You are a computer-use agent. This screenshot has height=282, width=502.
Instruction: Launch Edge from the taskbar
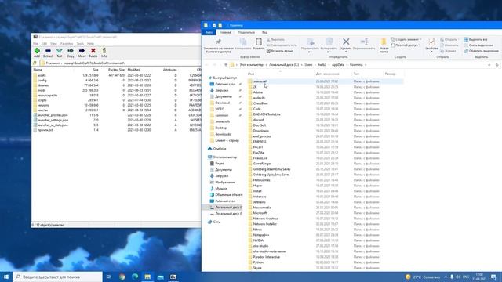tap(135, 277)
